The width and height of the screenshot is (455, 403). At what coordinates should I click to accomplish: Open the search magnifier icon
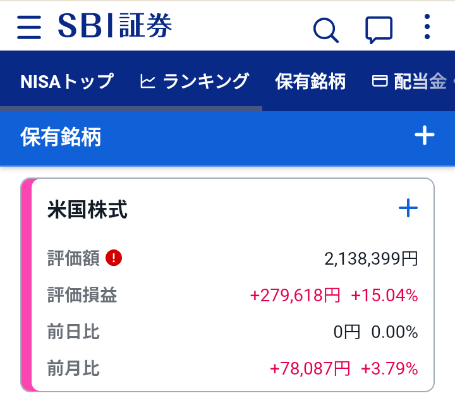coord(326,30)
